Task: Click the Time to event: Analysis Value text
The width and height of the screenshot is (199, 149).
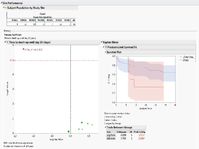Action: point(117,113)
